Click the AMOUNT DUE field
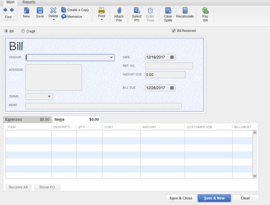The height and width of the screenshot is (205, 270). [165, 75]
